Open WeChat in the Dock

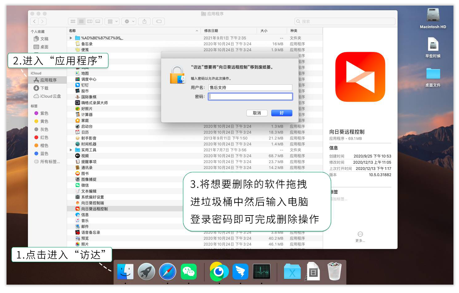tap(189, 272)
